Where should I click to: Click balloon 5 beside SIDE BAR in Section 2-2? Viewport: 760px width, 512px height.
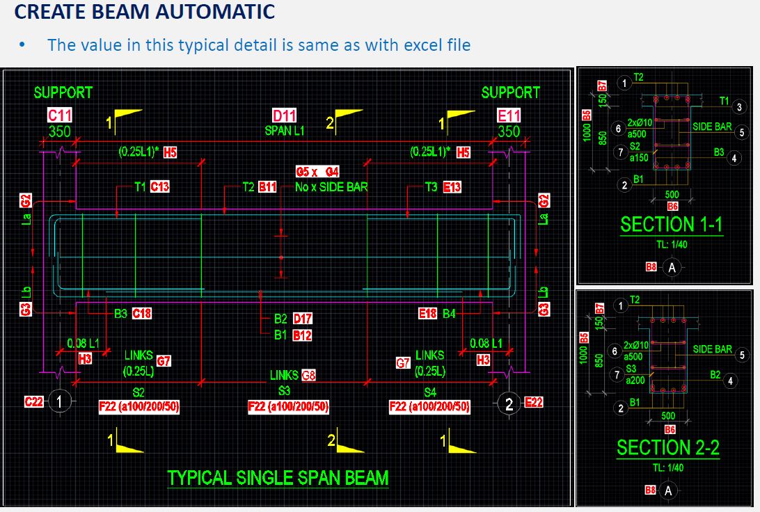[x=742, y=355]
